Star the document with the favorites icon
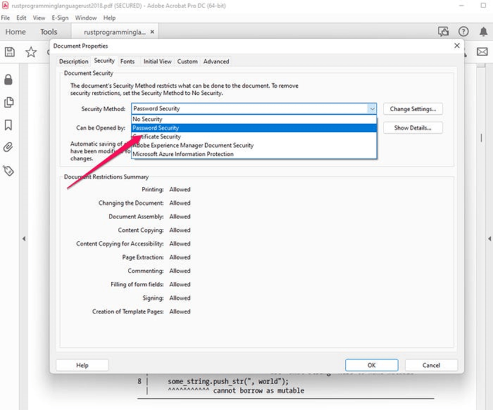Screen dimensions: 493x410 click(x=30, y=52)
